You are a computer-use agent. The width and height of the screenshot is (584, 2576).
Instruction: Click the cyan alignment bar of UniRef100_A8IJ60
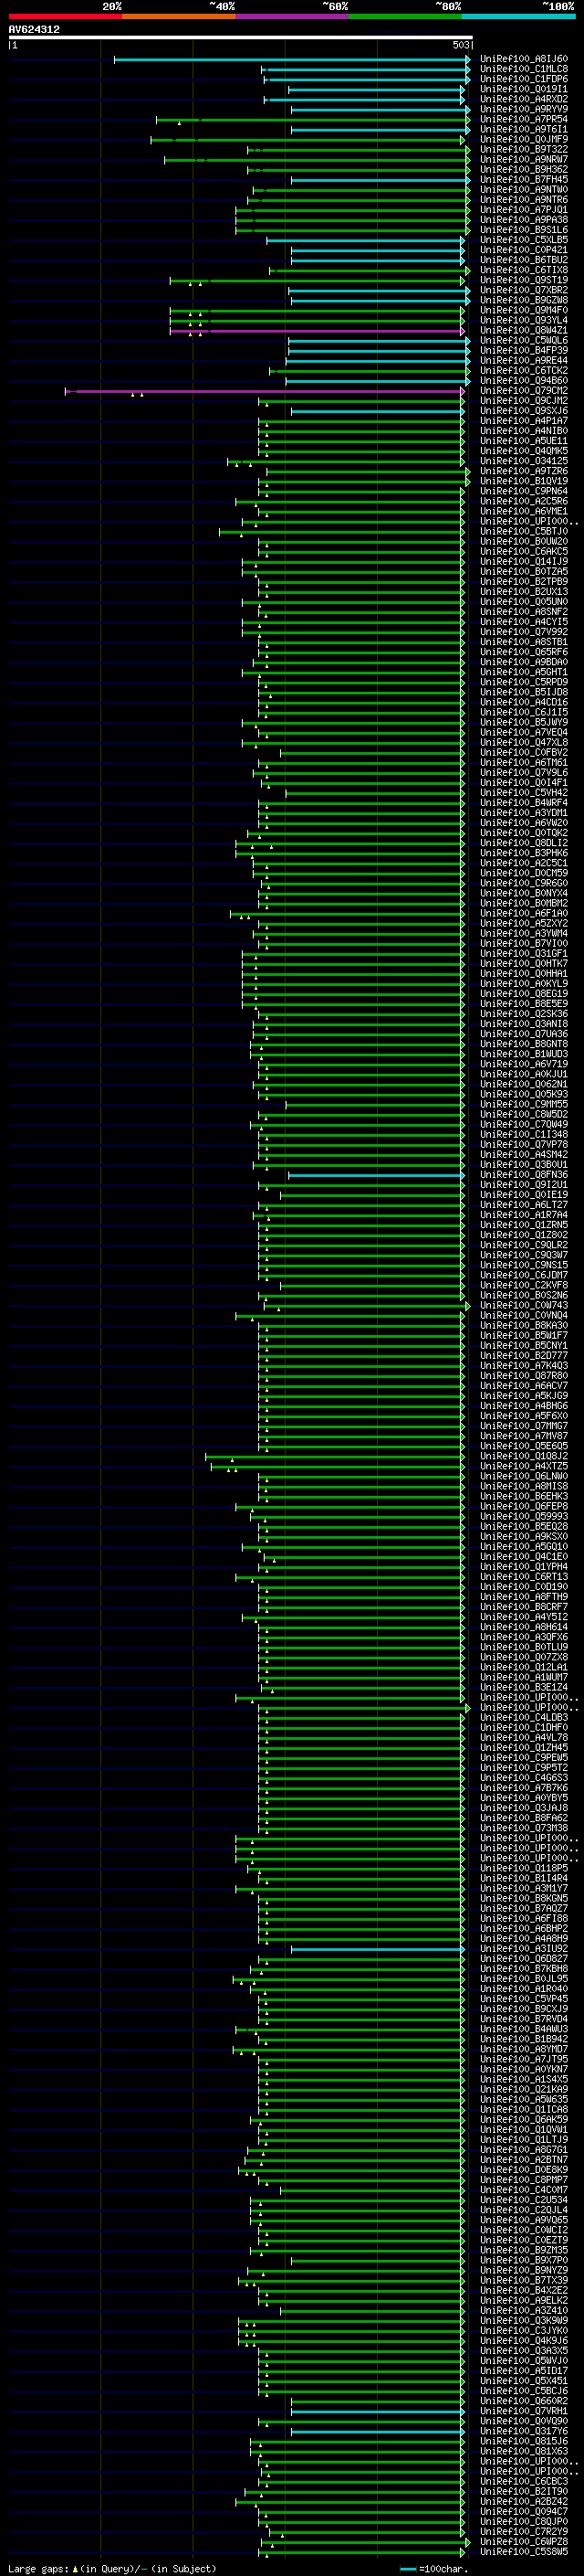coord(291,59)
